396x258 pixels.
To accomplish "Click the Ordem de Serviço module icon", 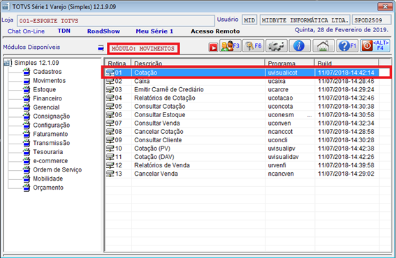I will [x=27, y=169].
